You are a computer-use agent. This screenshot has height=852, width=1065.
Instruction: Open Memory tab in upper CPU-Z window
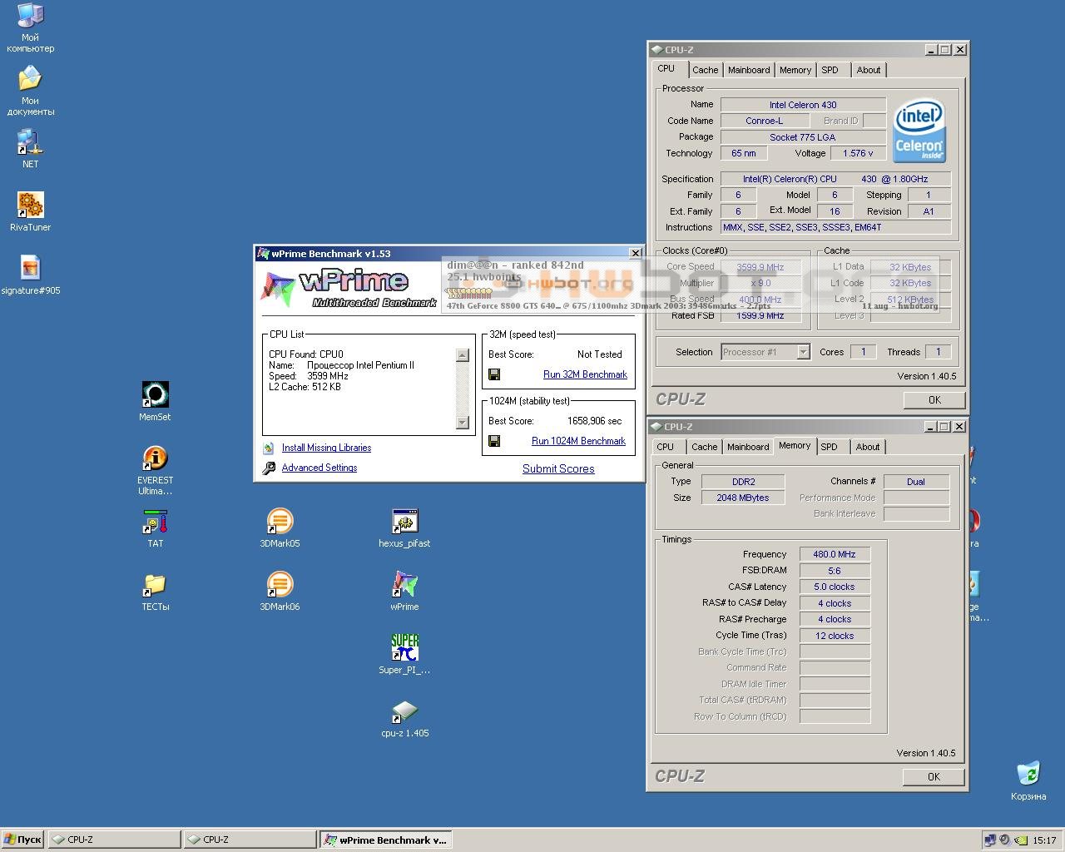pos(795,70)
